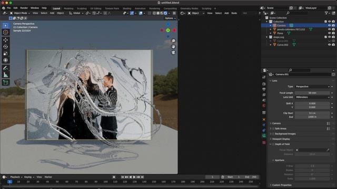Click the Clip Start value field
The width and height of the screenshot is (337, 189).
[x=312, y=113]
